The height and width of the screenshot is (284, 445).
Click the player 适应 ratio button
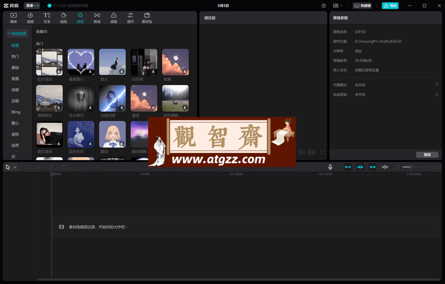(311, 152)
